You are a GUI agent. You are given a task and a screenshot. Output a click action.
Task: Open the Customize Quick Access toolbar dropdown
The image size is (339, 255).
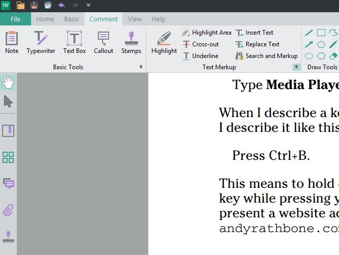point(88,5)
